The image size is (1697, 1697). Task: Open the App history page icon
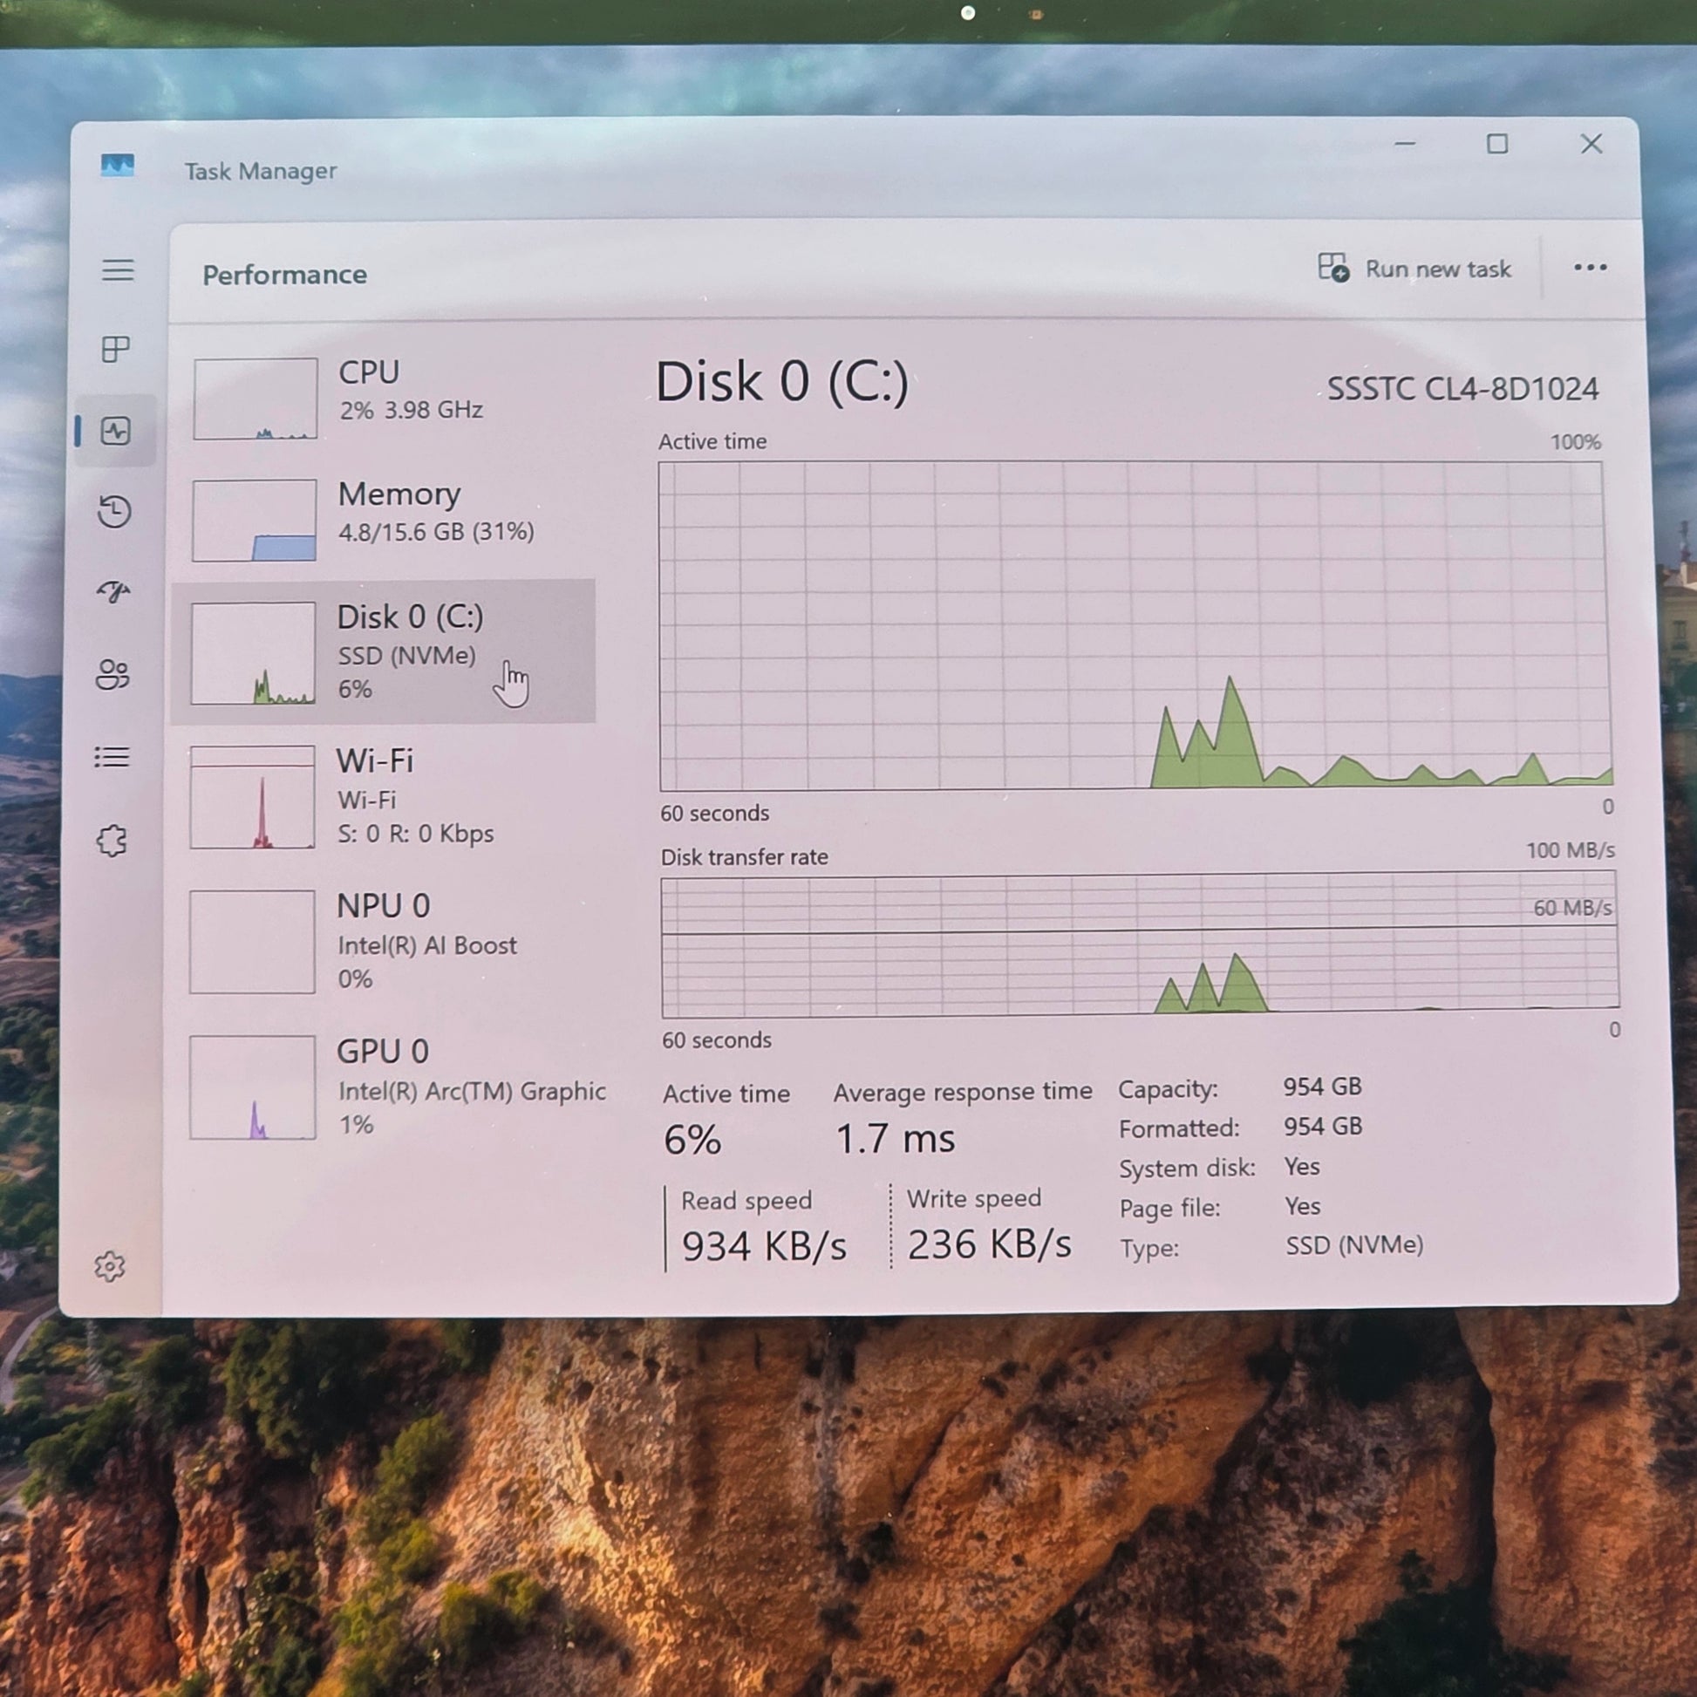click(114, 511)
